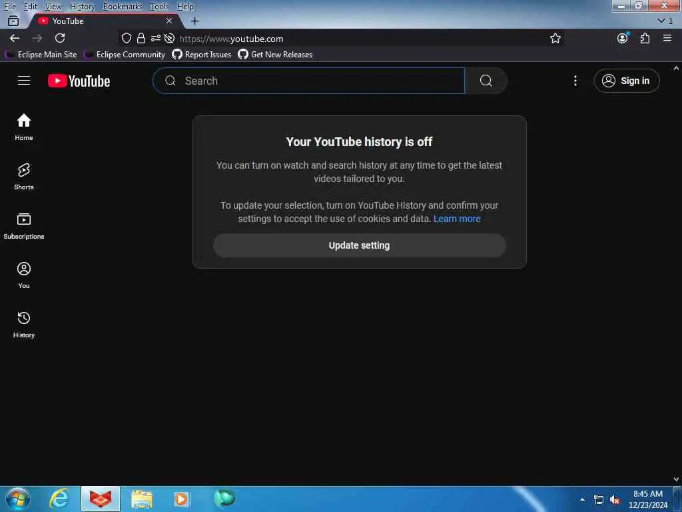Click the address bar URL
The height and width of the screenshot is (512, 682).
[231, 39]
